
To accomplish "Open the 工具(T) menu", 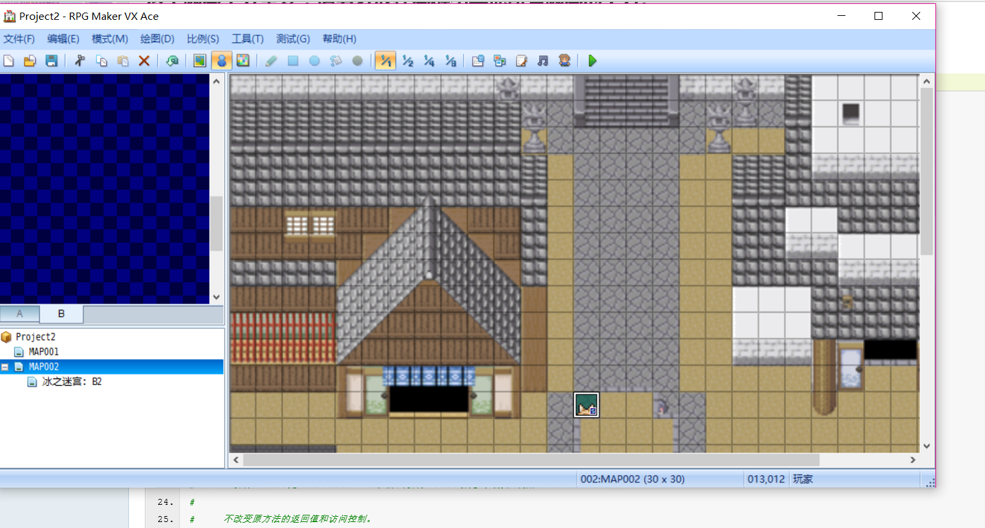I will point(248,39).
